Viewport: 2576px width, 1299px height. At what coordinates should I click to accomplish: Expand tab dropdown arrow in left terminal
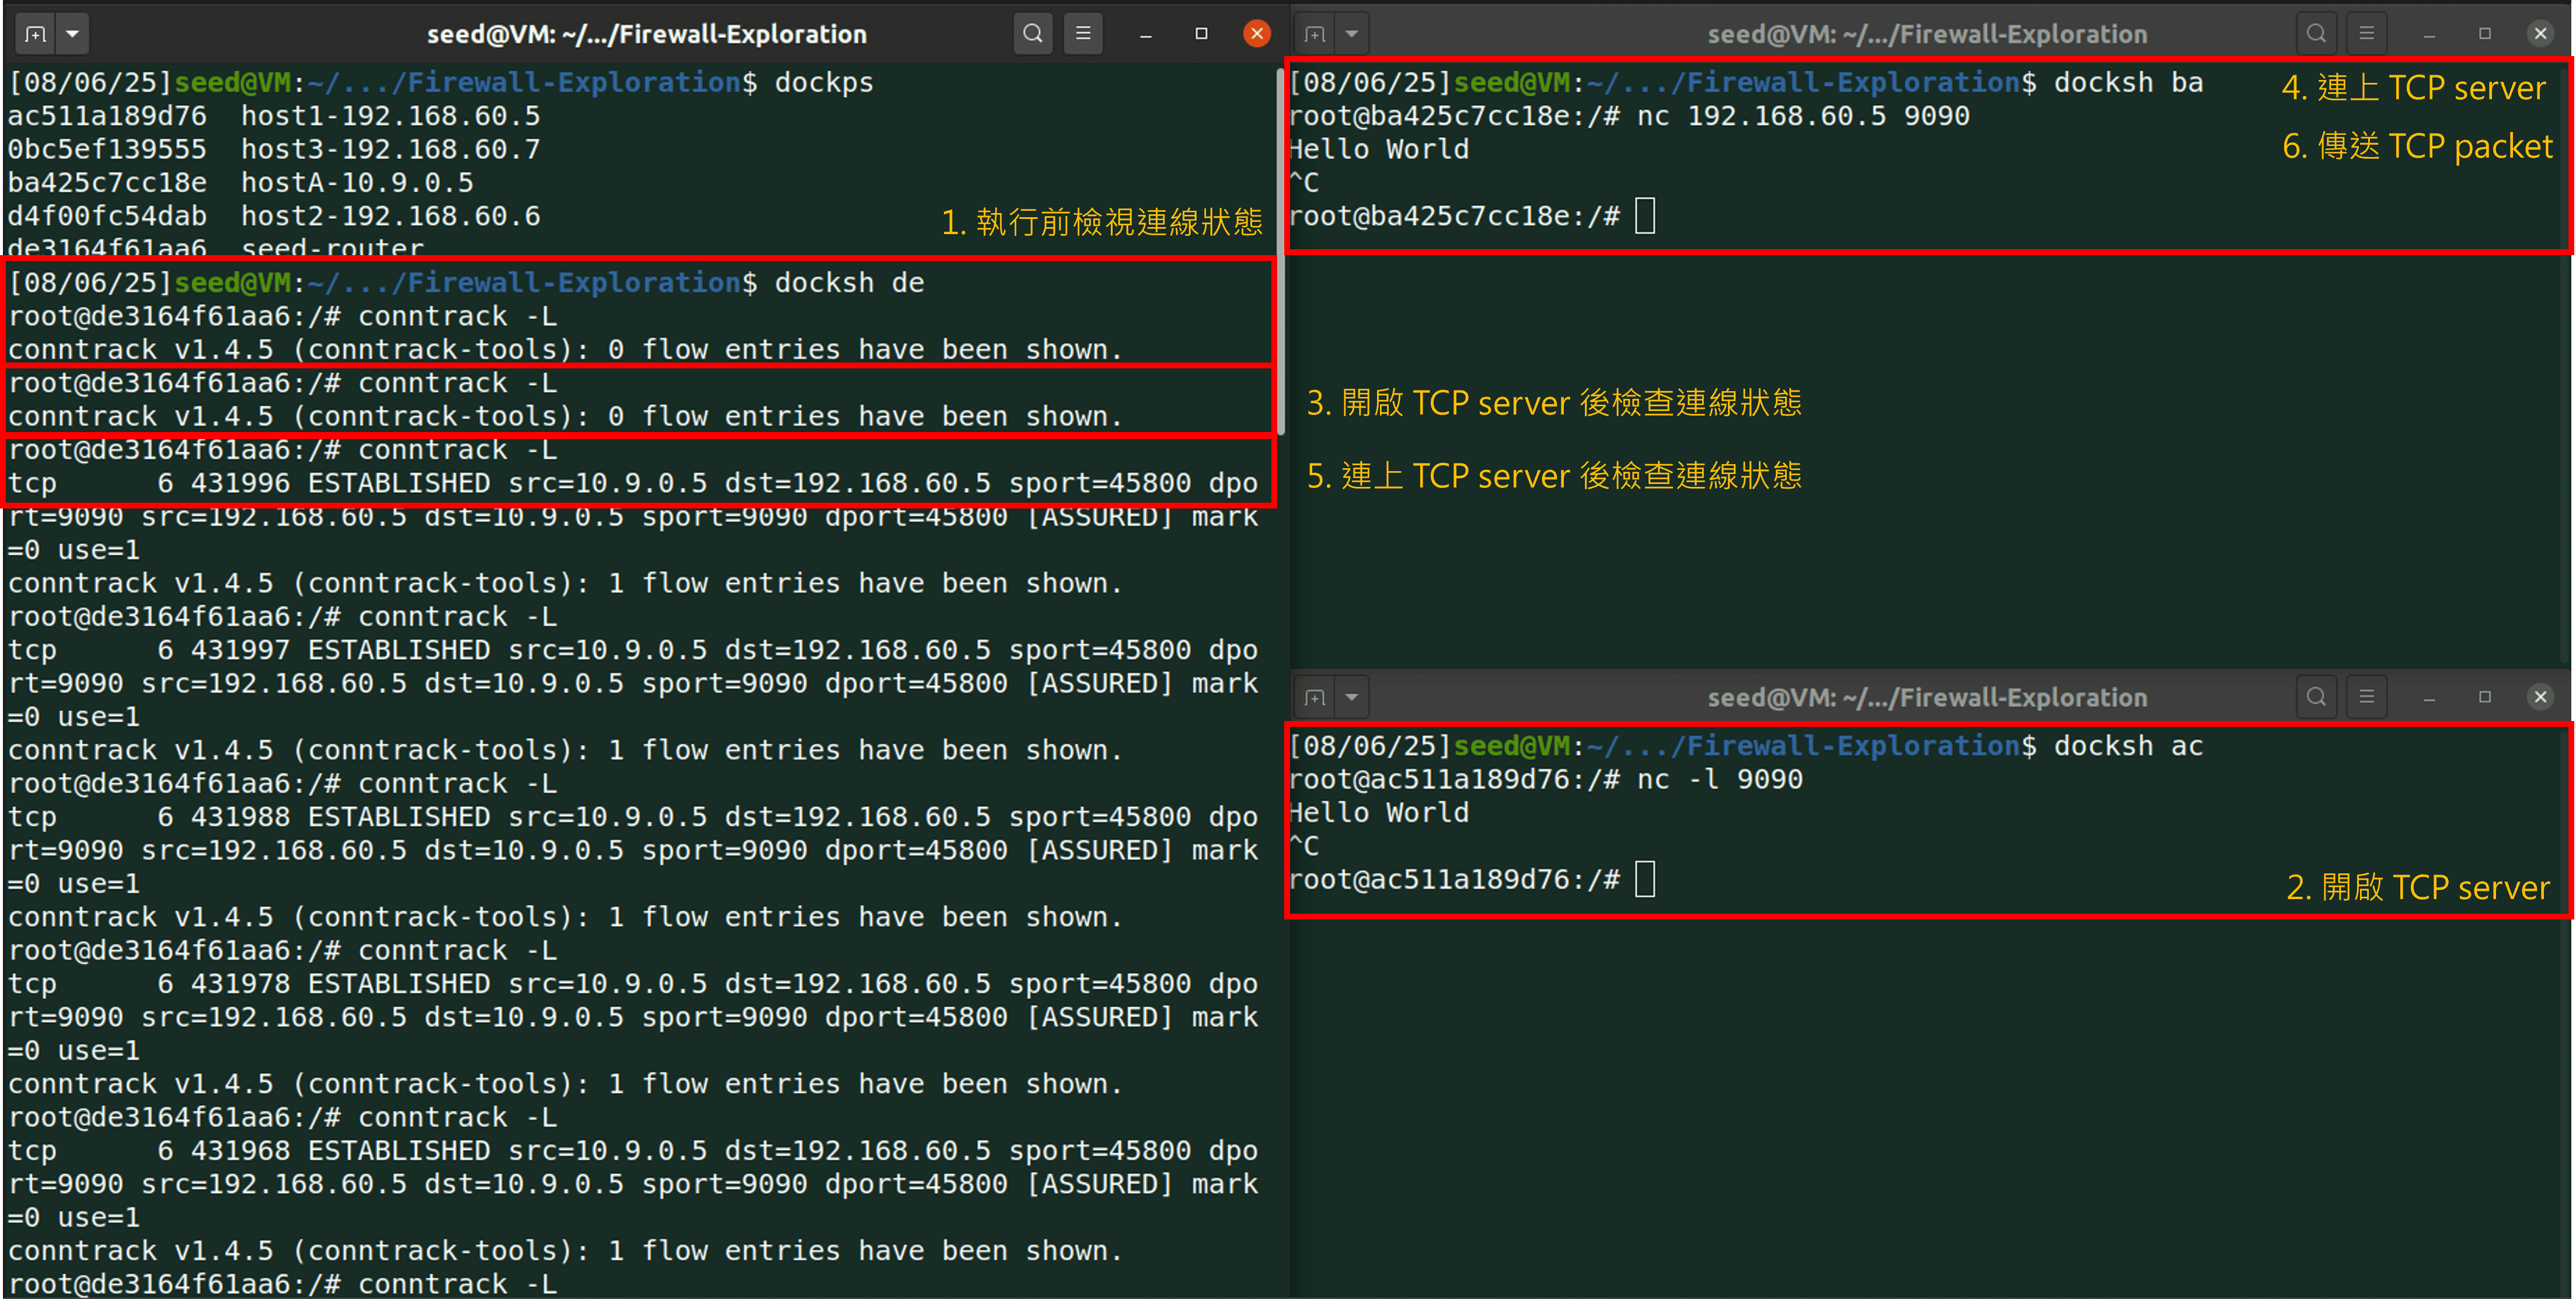click(x=72, y=33)
